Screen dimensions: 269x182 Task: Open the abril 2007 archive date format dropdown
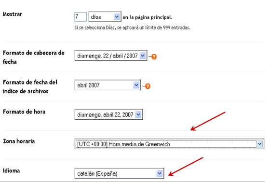point(108,85)
